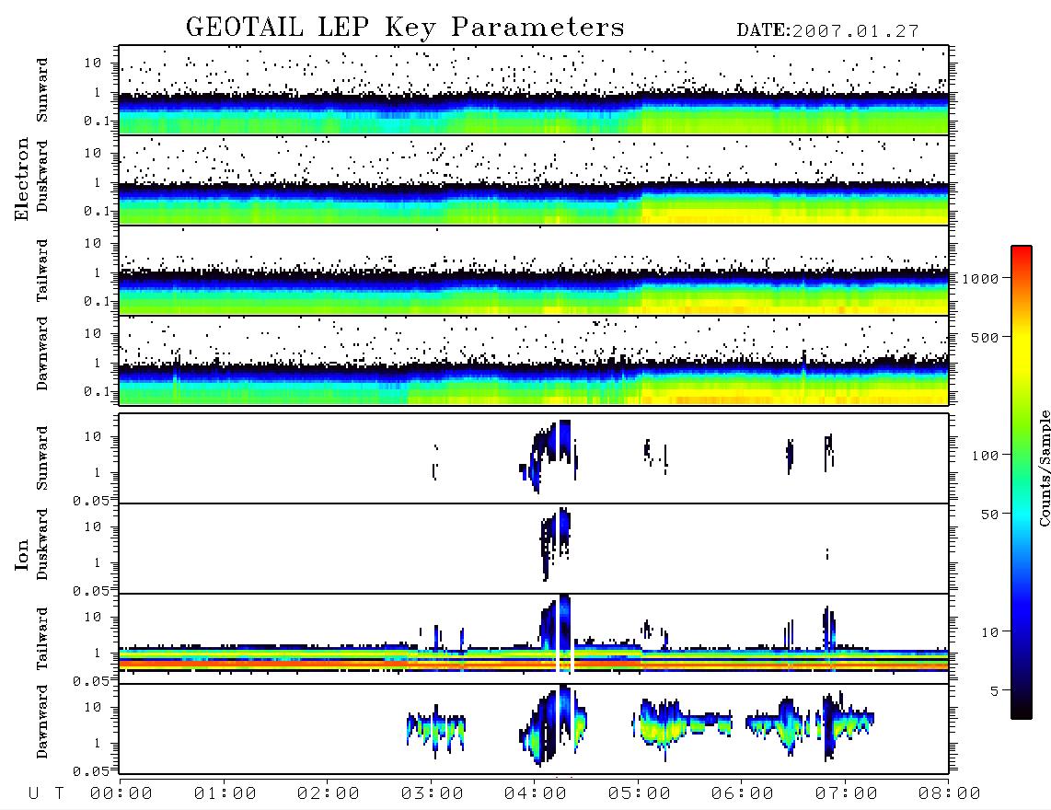Click the "U T" time axis label
The height and width of the screenshot is (810, 1051).
pyautogui.click(x=46, y=793)
